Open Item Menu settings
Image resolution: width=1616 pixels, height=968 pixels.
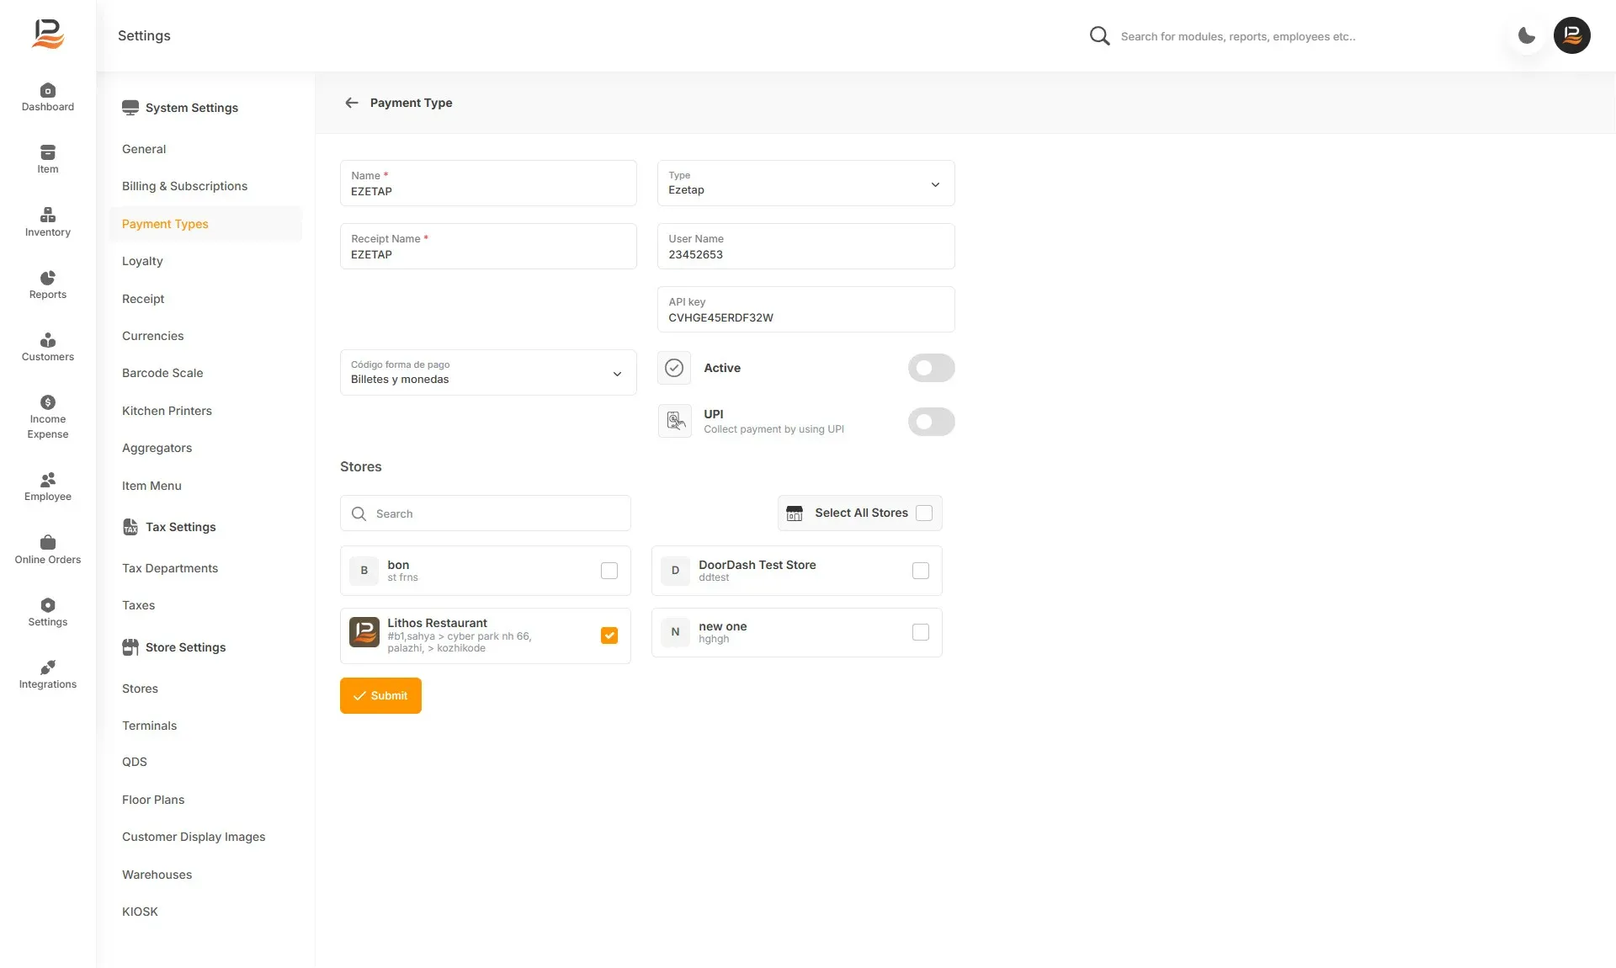151,486
